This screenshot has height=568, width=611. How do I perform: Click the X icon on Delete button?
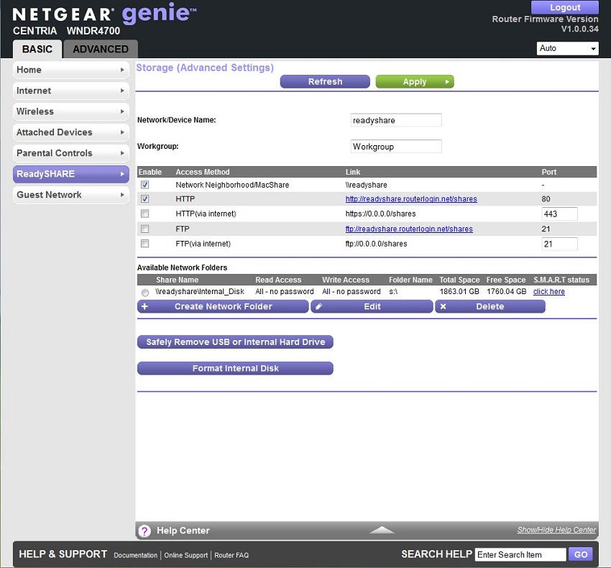tap(443, 306)
